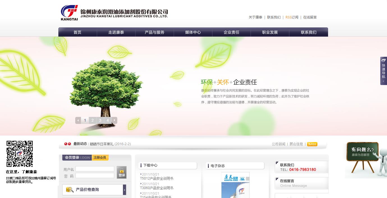Open the 晒晒节日苹果礼 news item
The width and height of the screenshot is (387, 198).
click(x=102, y=144)
